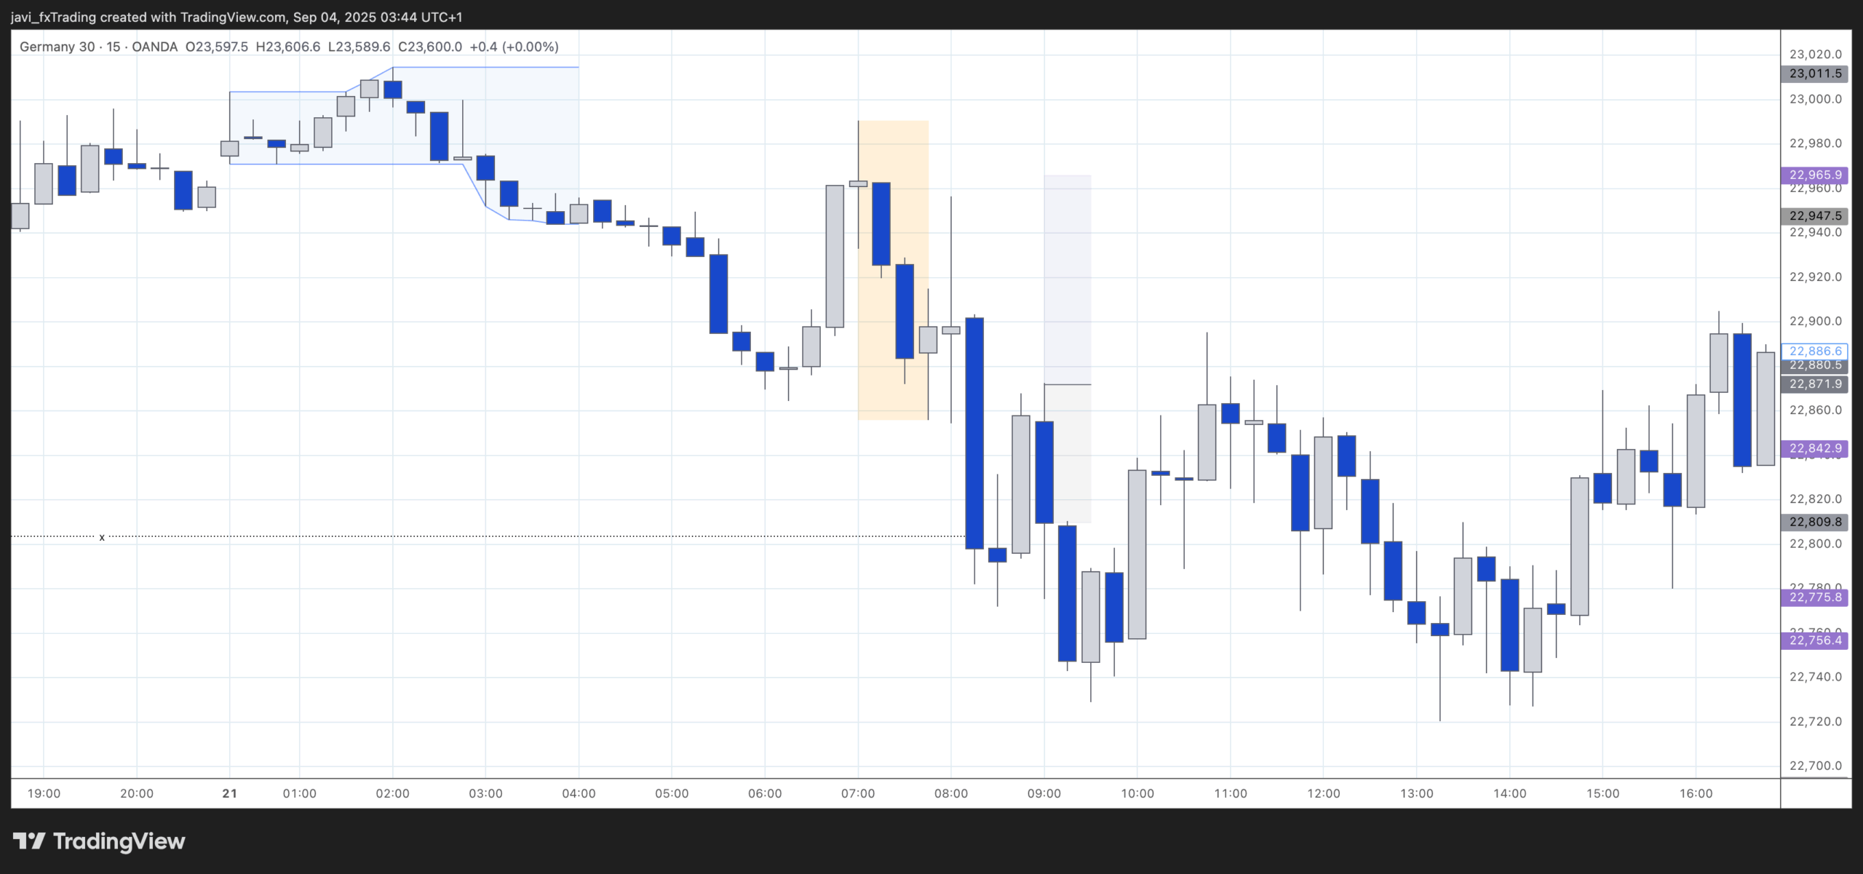
Task: Toggle the 22,871.9 level label
Action: 1816,384
